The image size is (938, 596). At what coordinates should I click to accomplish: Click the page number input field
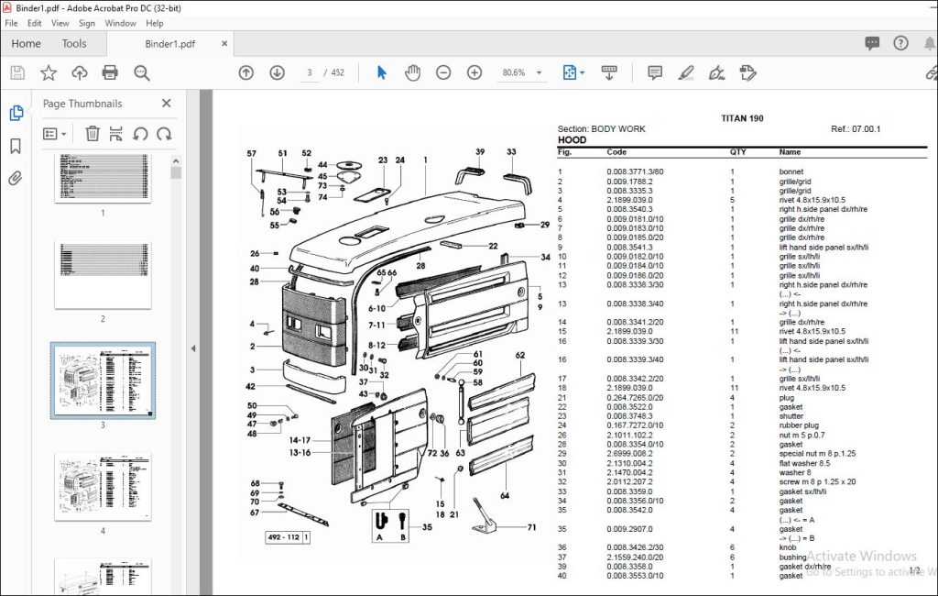click(x=310, y=72)
